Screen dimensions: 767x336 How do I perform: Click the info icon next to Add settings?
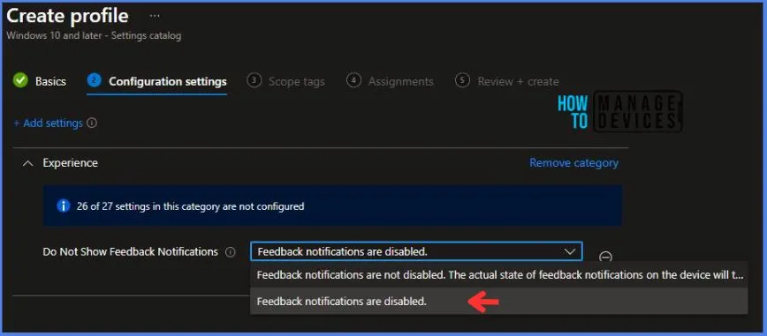92,123
